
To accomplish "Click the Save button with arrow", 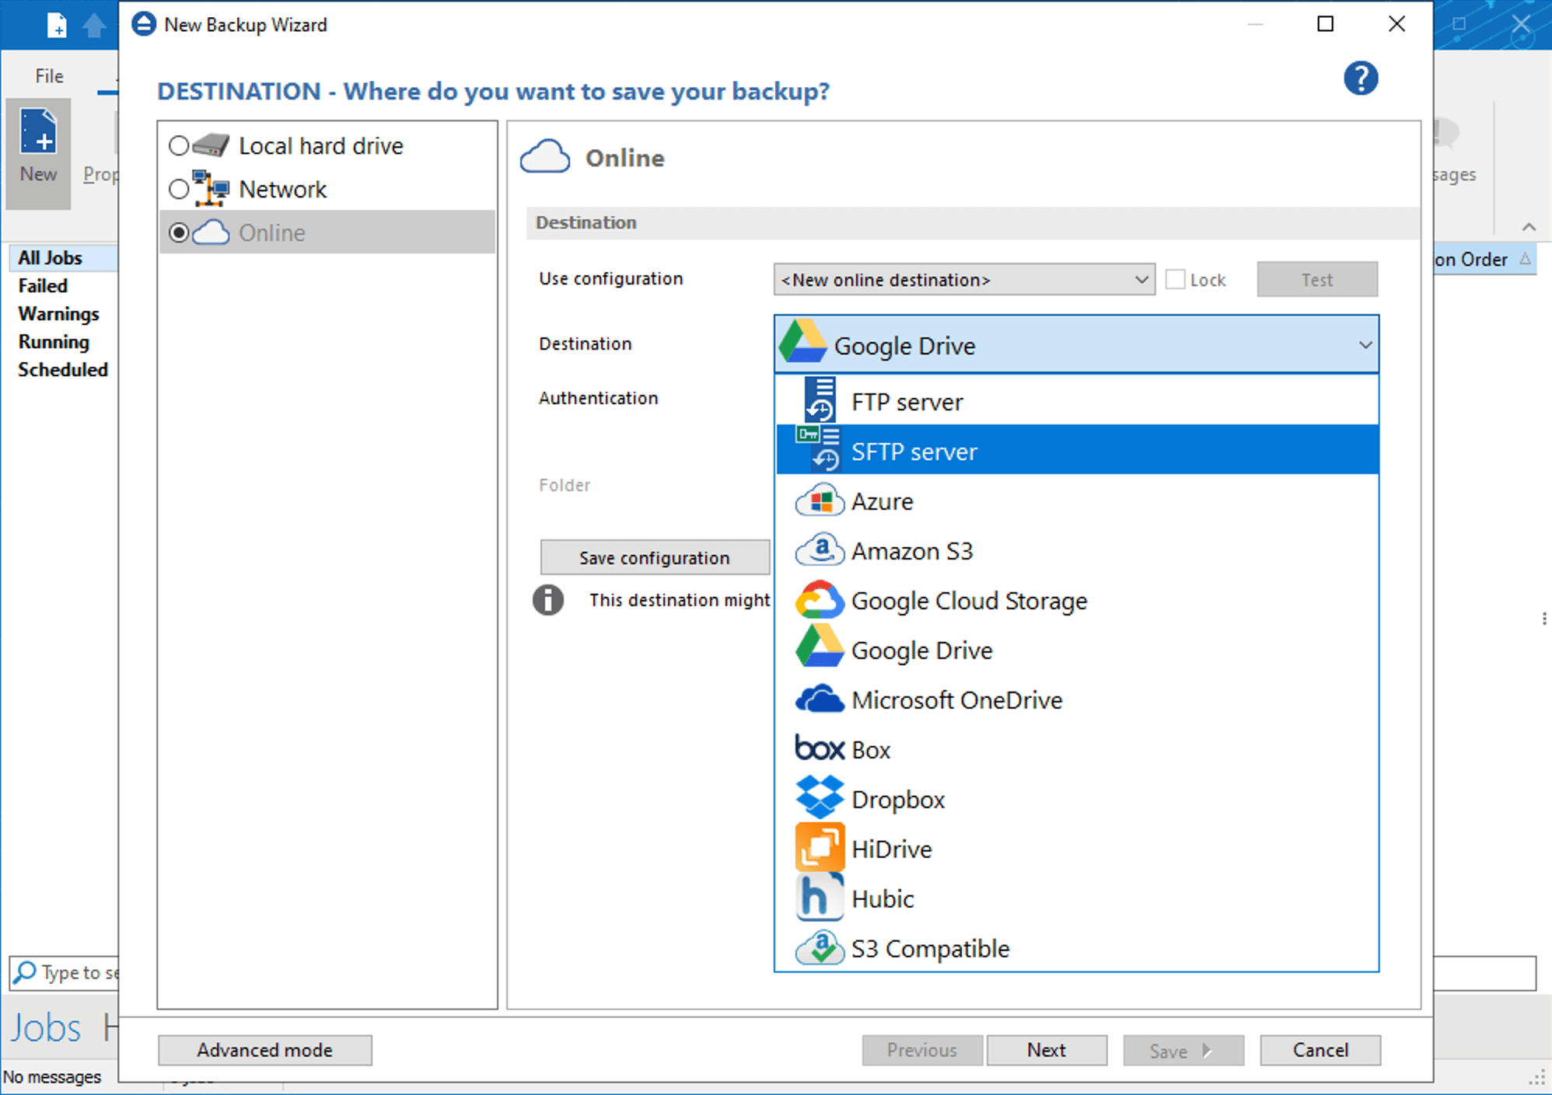I will 1183,1050.
